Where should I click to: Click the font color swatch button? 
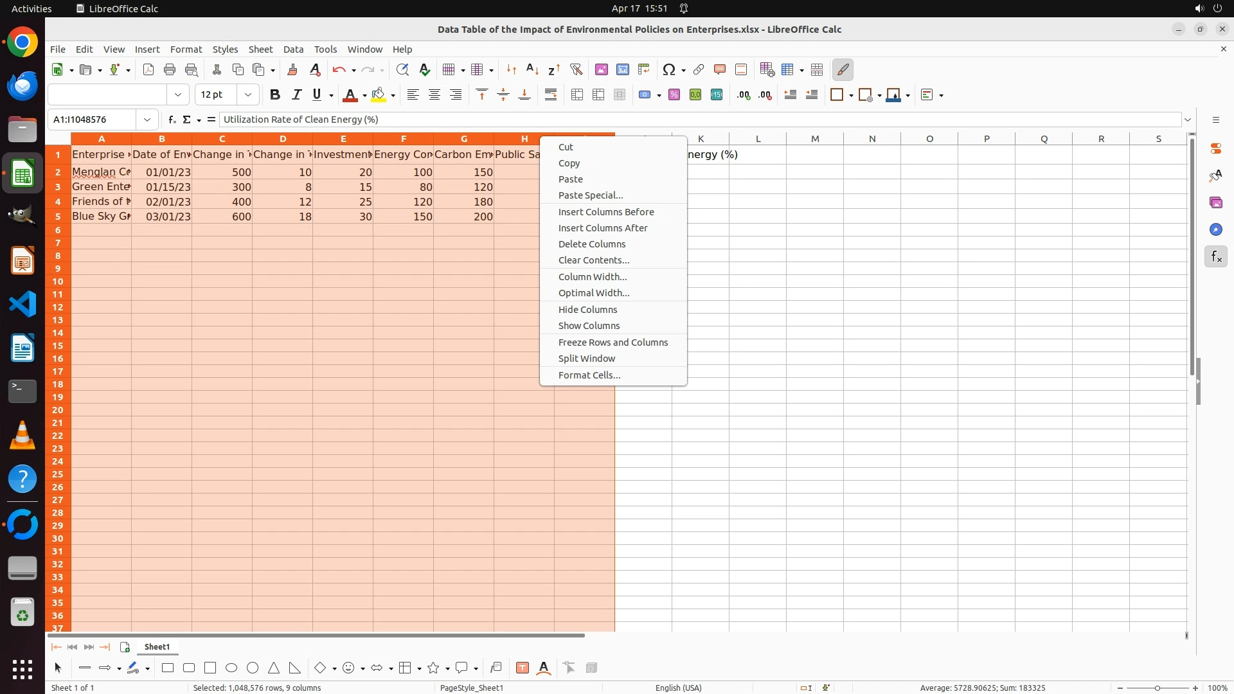click(x=350, y=94)
